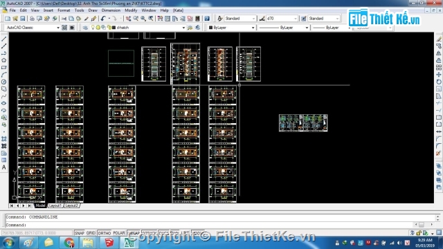Open Layer Properties Manager icon
Screen dimensions: 443x249
tap(85, 28)
